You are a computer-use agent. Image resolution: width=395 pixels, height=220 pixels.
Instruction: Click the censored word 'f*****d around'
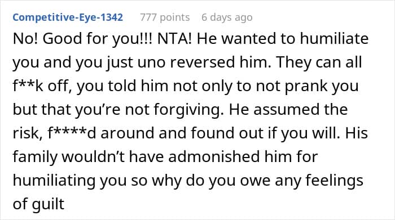pyautogui.click(x=100, y=133)
